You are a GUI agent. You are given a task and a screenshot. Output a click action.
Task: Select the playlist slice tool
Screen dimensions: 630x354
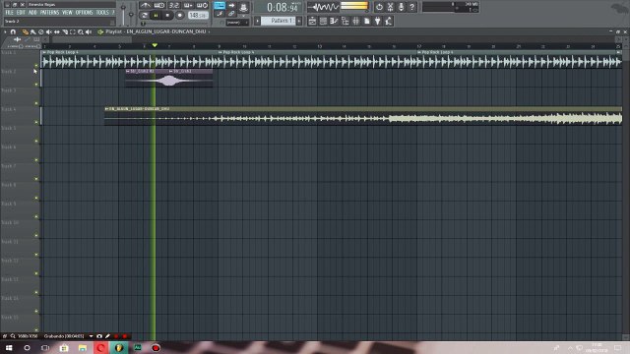pos(65,31)
